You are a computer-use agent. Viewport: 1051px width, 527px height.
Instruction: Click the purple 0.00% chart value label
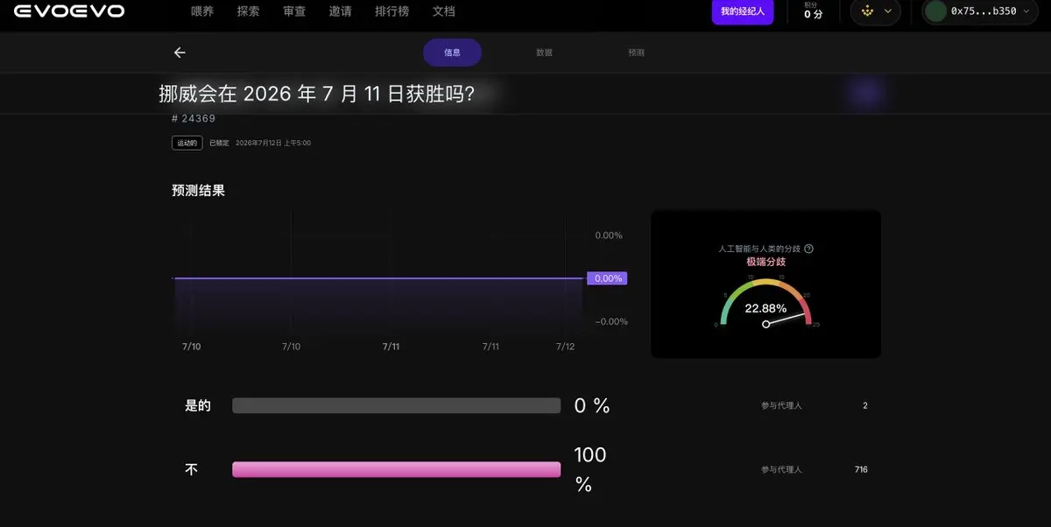607,278
